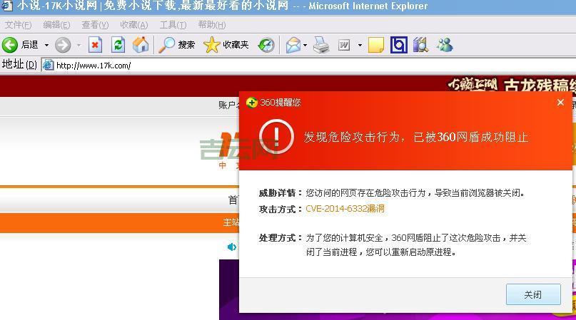
Task: Close the 360 alert with X
Action: click(560, 103)
